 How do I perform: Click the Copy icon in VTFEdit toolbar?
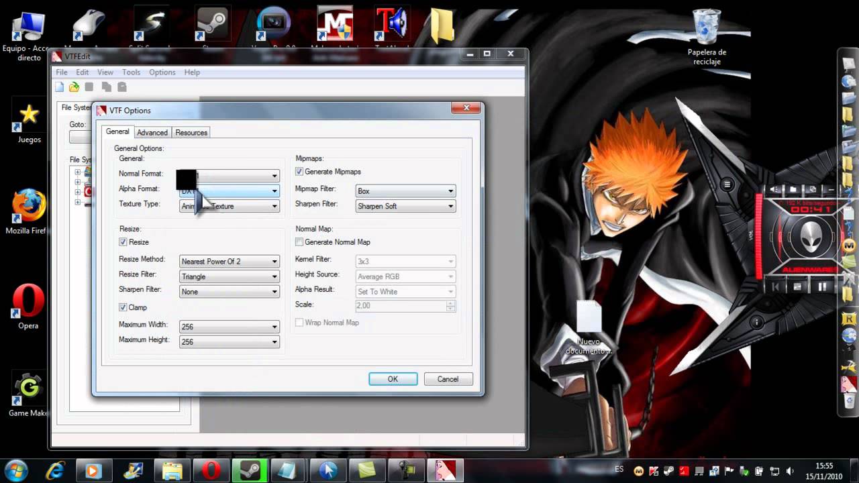(x=106, y=87)
